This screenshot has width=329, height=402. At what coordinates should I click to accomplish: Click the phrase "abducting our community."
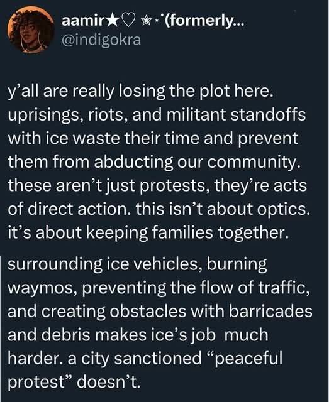click(197, 163)
